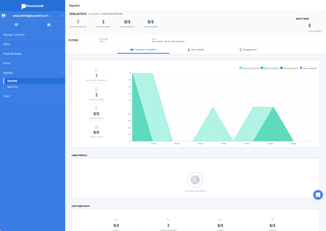Click the 3 Devices Acquired total
This screenshot has height=231, width=326.
coord(103,22)
